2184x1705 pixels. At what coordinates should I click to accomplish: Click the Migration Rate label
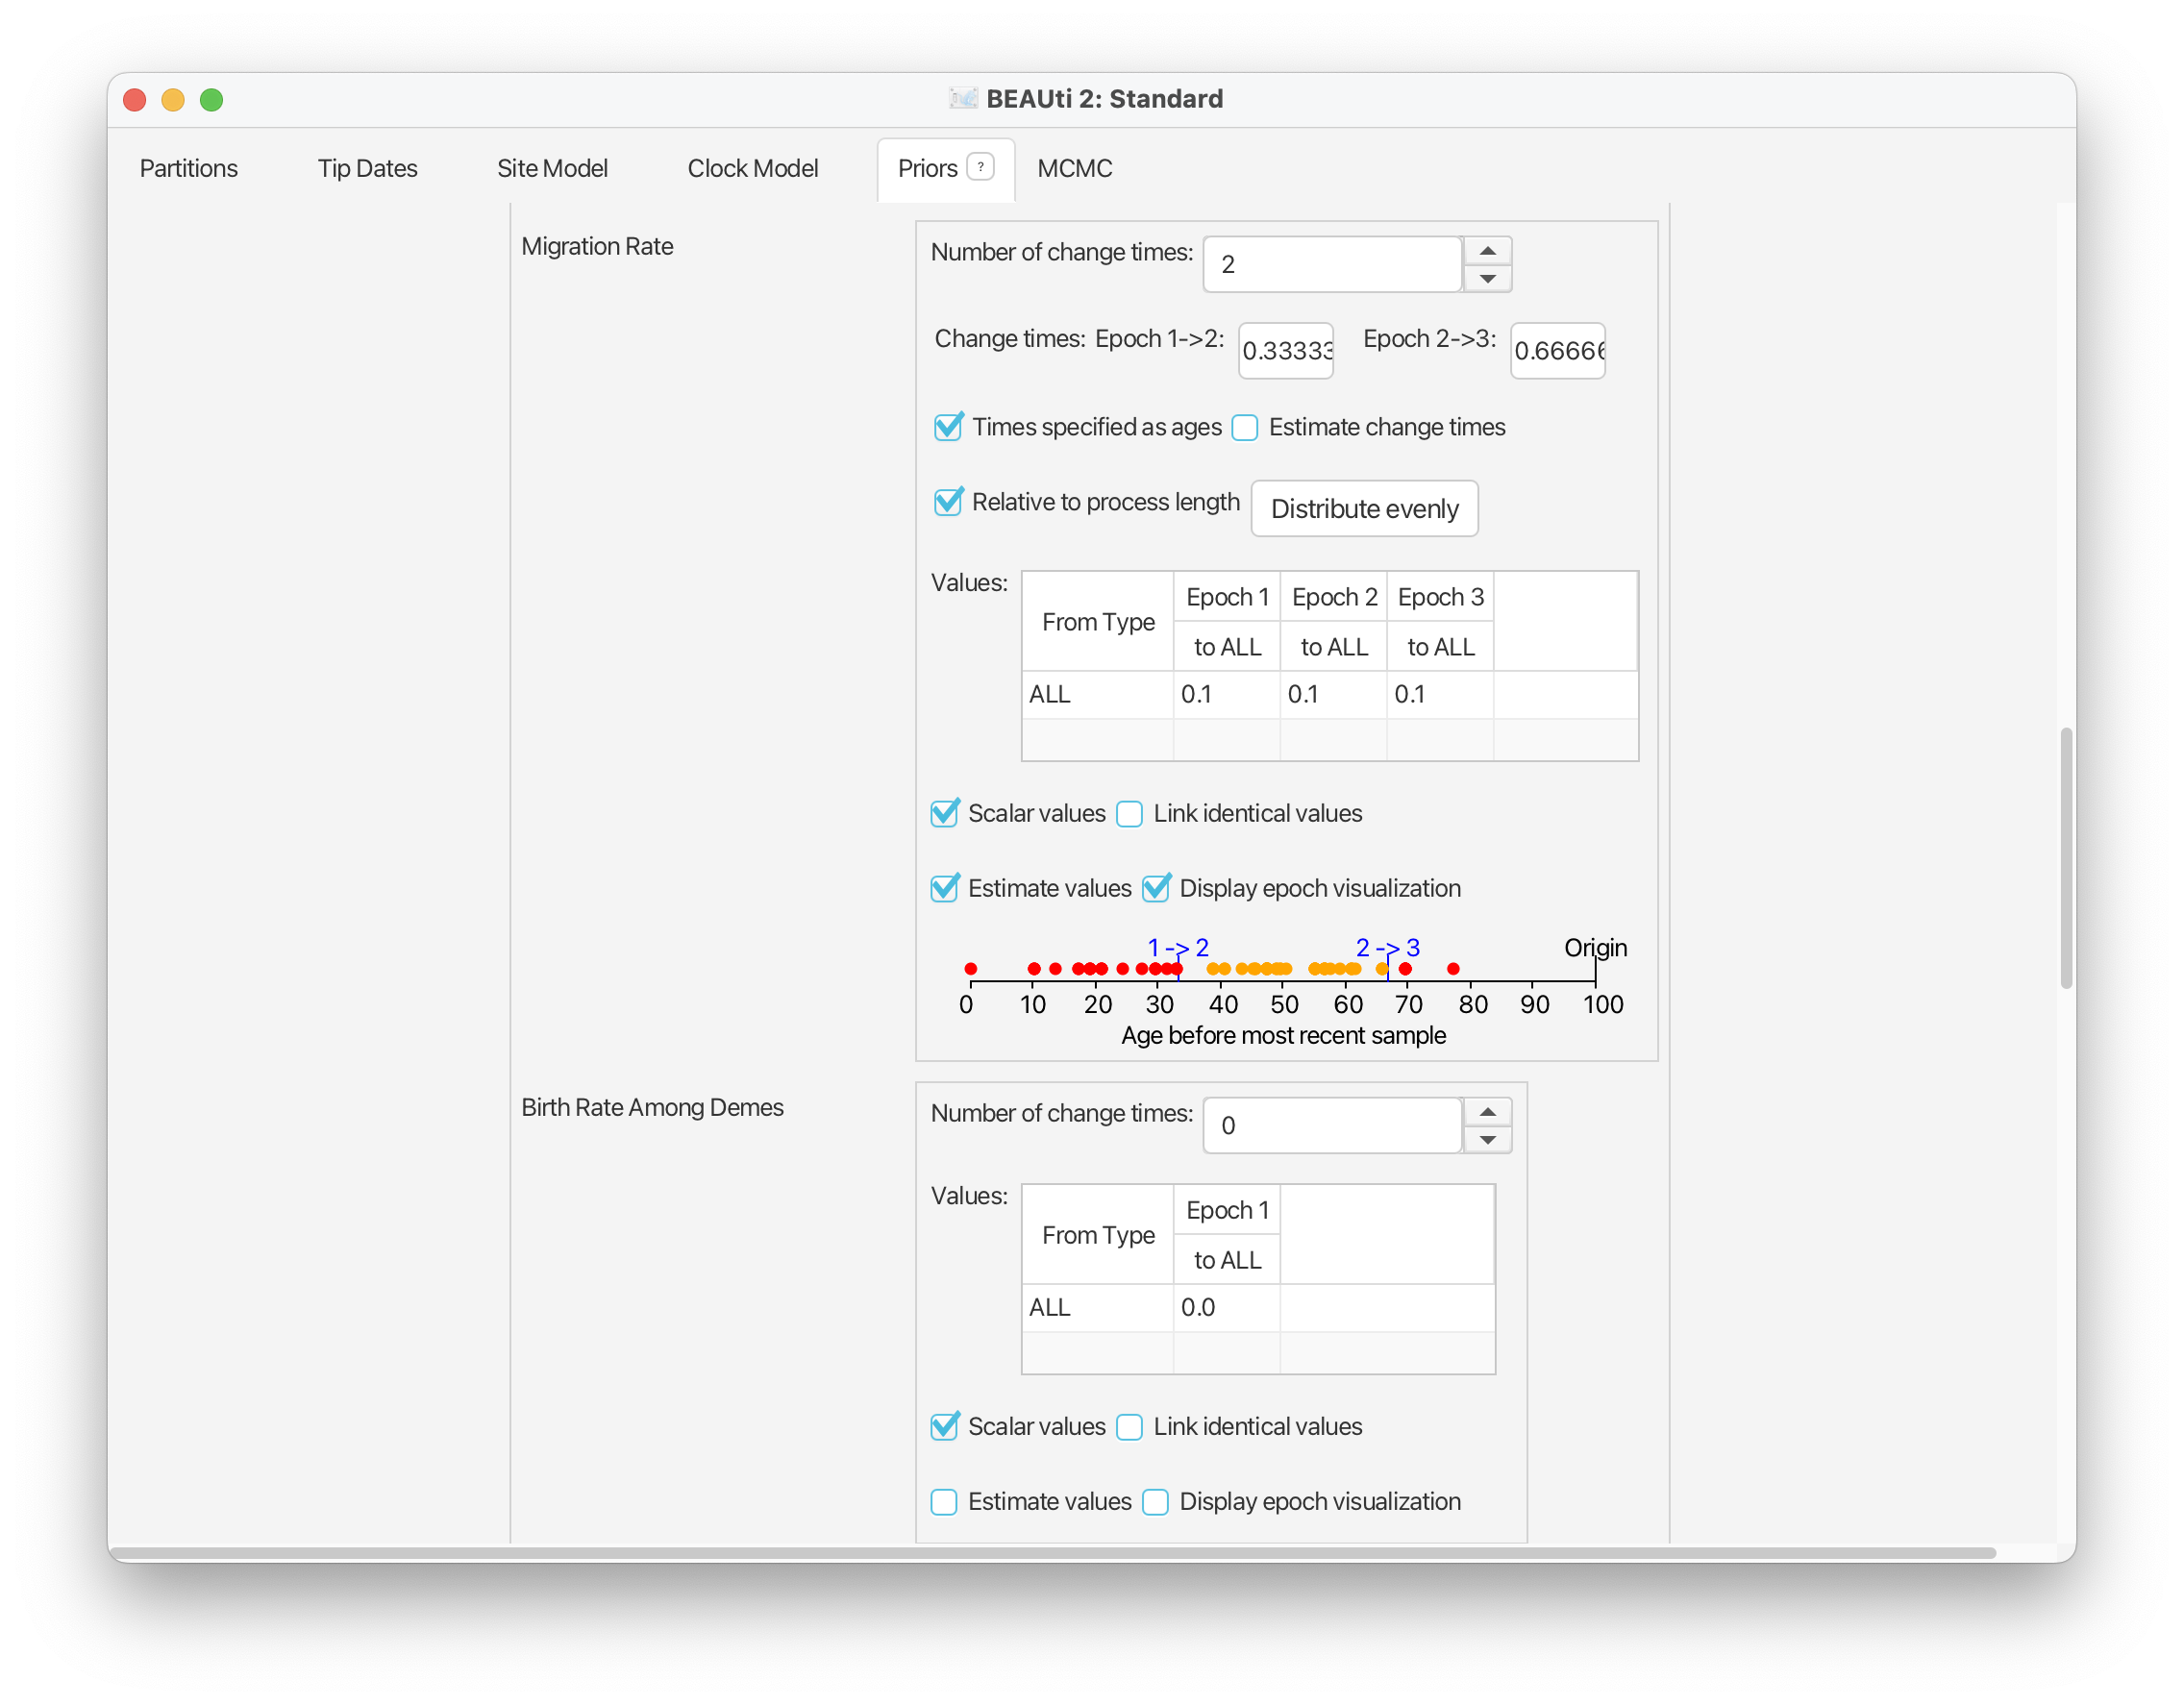[x=597, y=246]
